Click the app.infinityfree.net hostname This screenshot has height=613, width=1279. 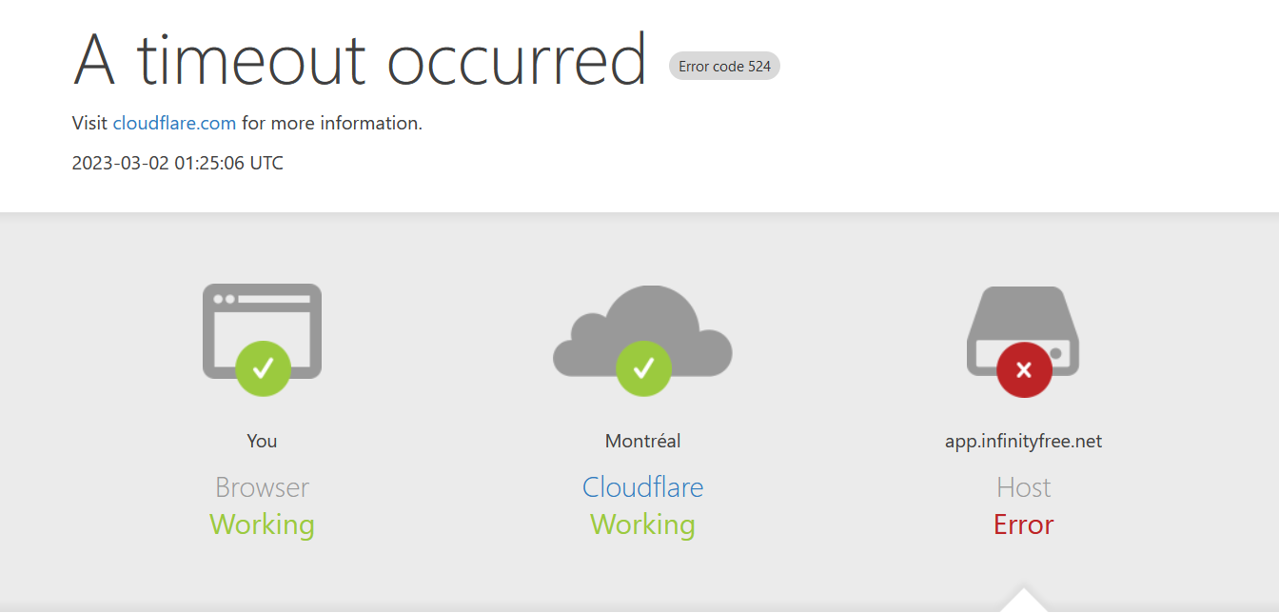pyautogui.click(x=1023, y=441)
